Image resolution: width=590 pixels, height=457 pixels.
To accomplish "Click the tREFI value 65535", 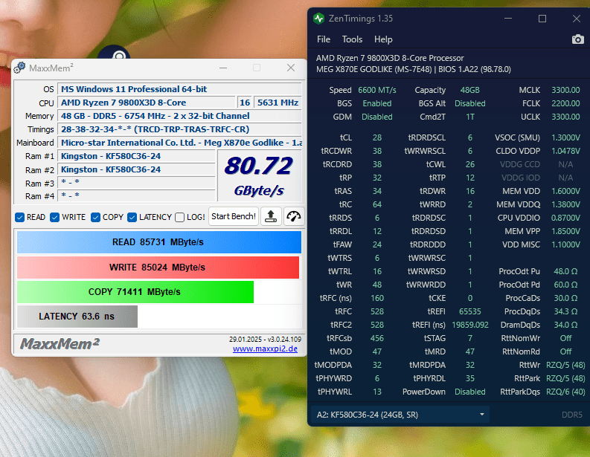I will (x=470, y=311).
